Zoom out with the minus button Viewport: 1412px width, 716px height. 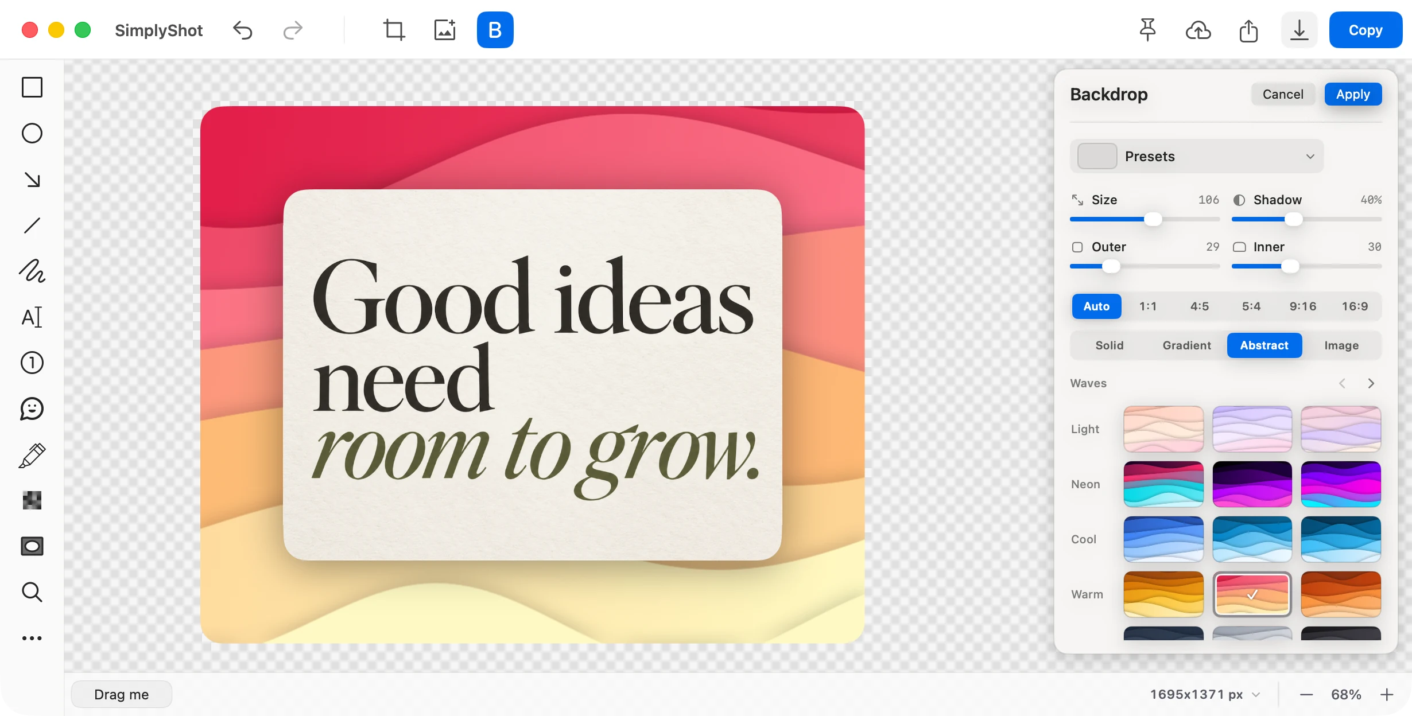(x=1306, y=695)
